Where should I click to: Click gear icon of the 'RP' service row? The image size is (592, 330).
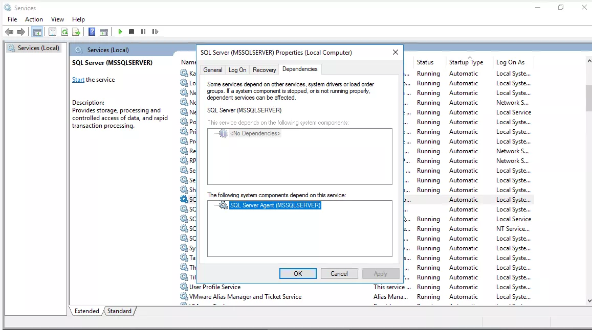click(184, 160)
